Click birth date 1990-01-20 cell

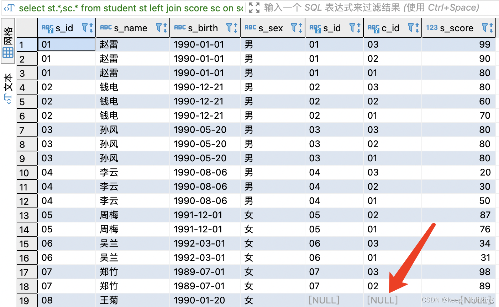coord(205,300)
